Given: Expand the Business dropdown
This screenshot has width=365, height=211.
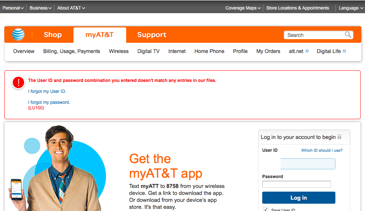Looking at the screenshot, I should tap(41, 8).
